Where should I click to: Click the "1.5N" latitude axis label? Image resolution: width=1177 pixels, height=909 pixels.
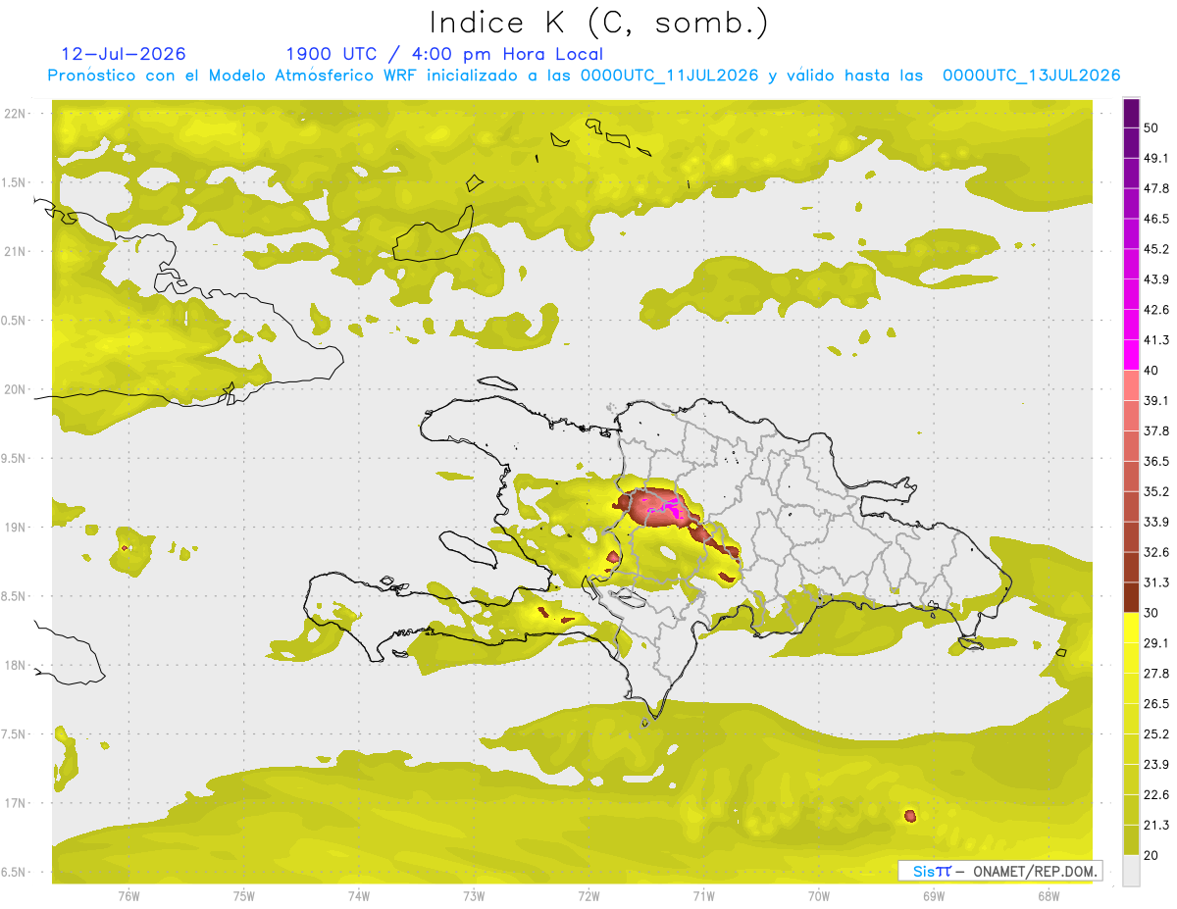15,182
